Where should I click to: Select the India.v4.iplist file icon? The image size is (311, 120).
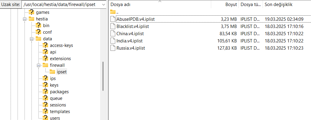coord(113,41)
